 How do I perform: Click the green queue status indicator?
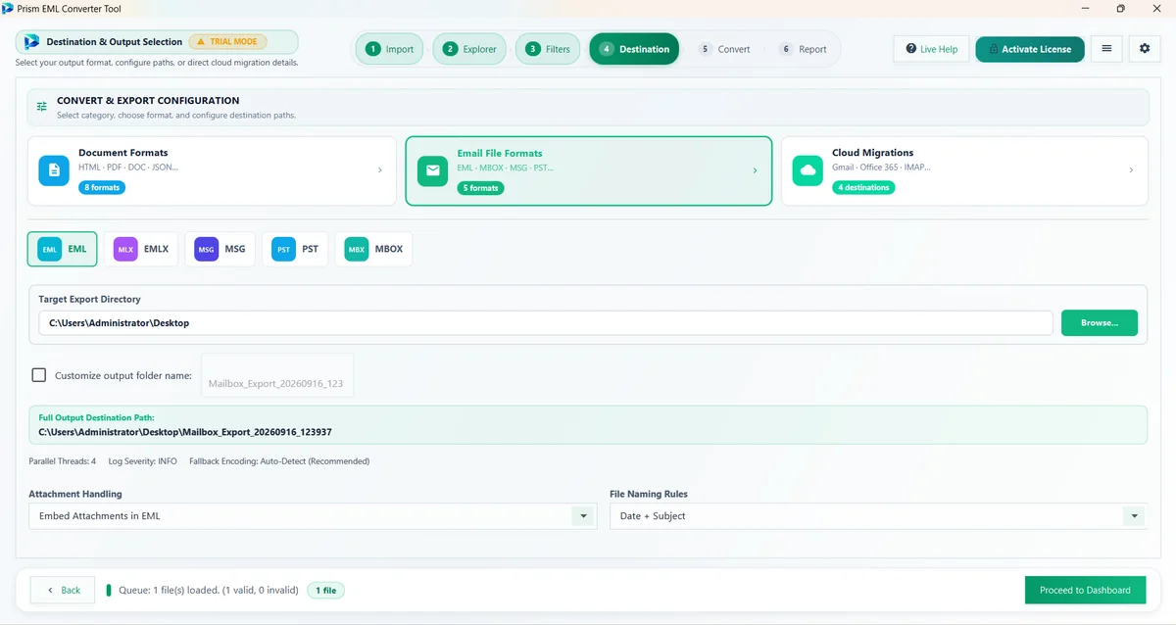109,590
